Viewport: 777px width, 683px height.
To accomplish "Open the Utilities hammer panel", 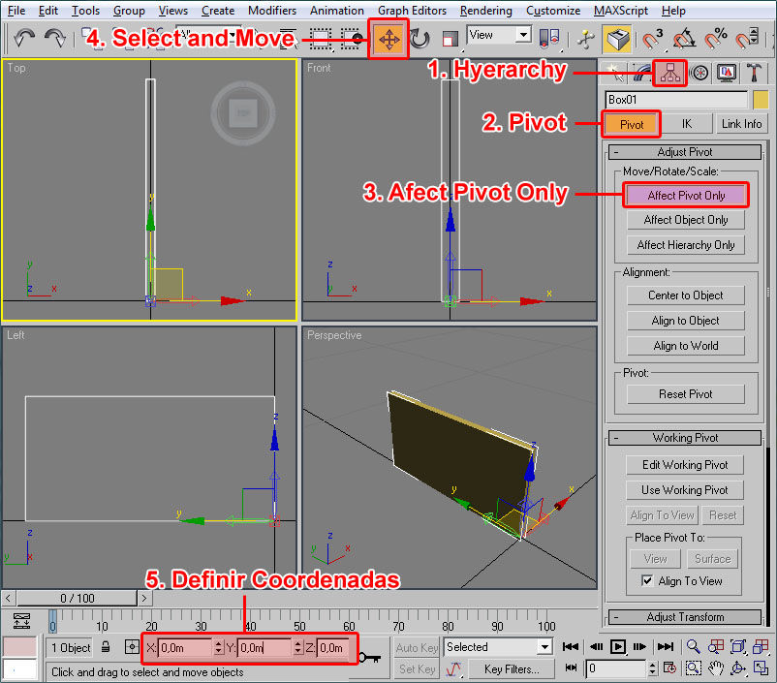I will coord(756,73).
